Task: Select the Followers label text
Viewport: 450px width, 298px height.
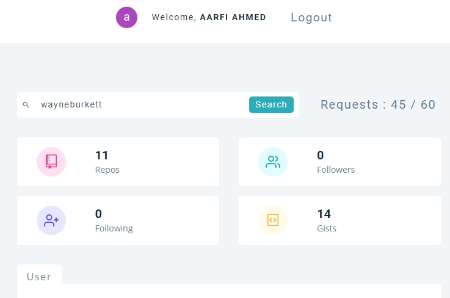Action: coord(336,170)
